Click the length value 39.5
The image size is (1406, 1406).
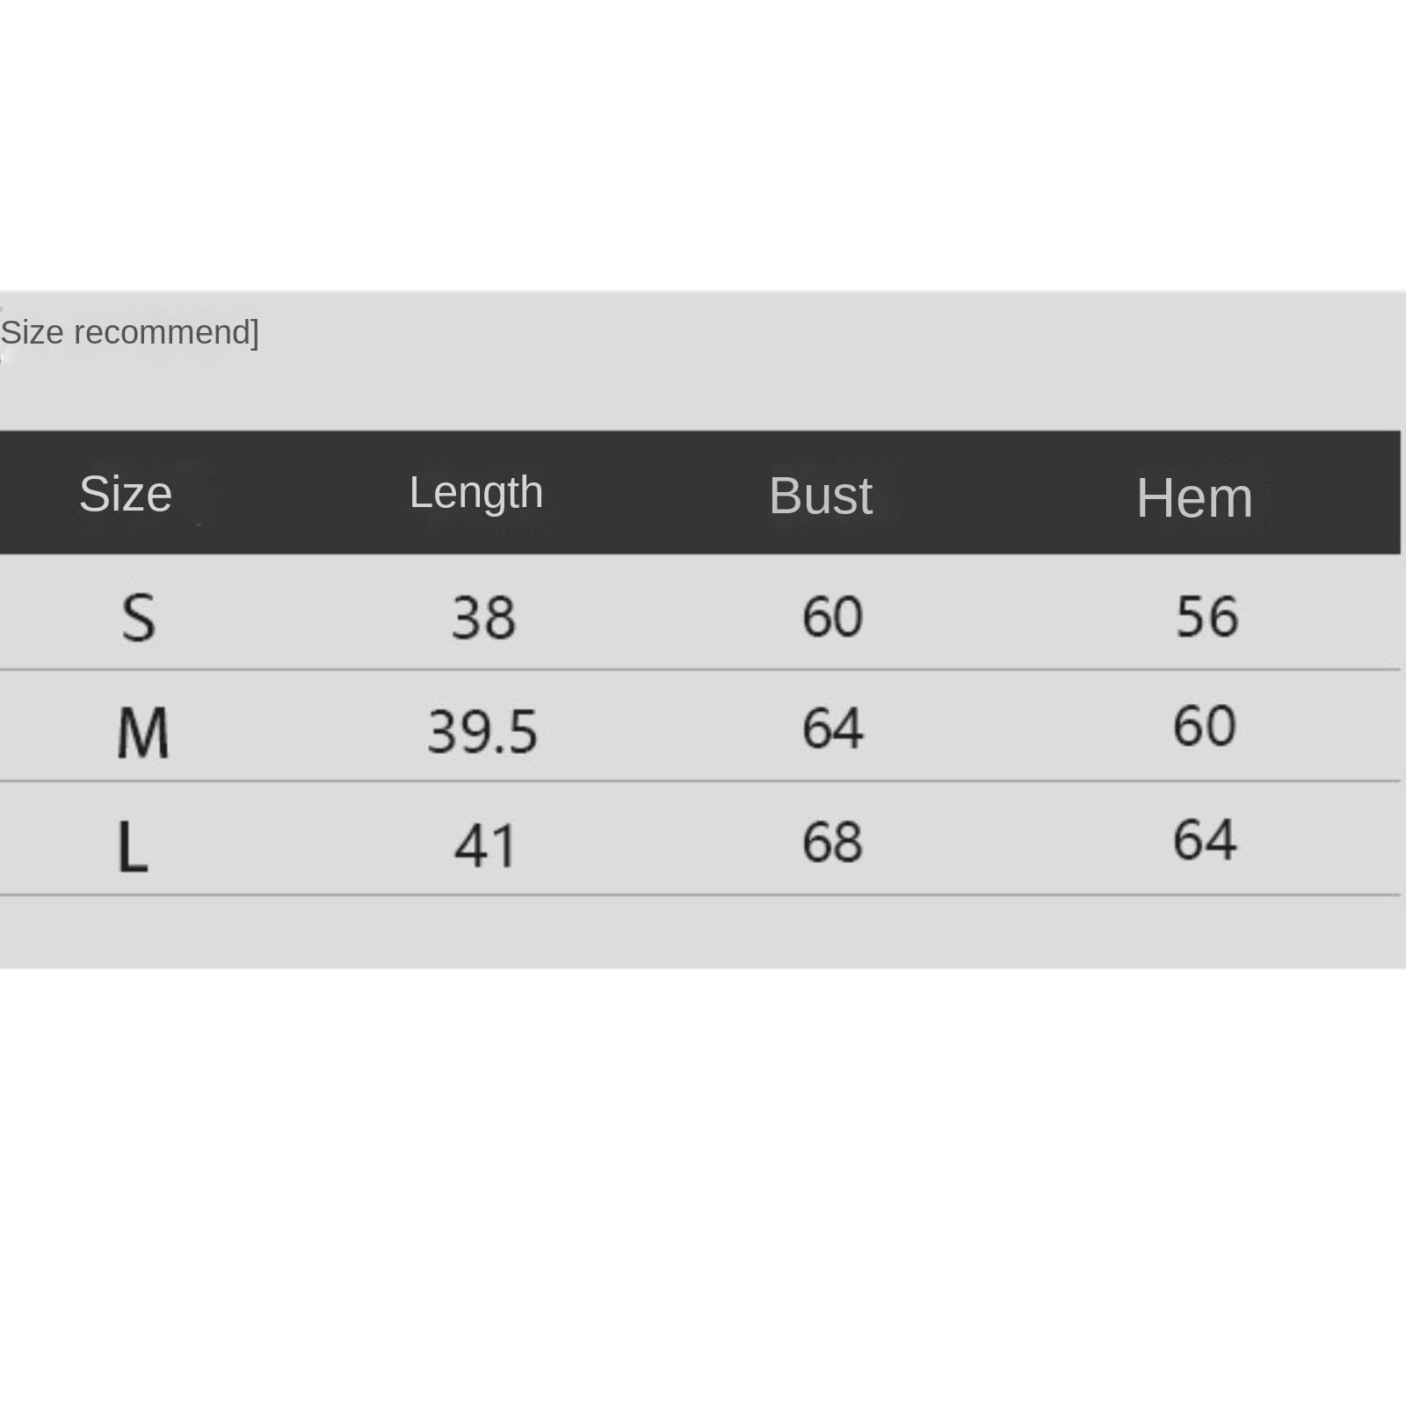coord(482,732)
